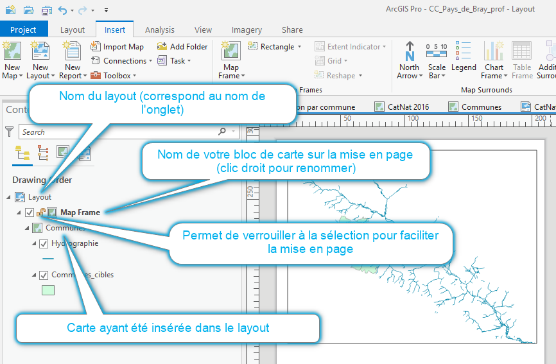Click the Reshape tool
This screenshot has height=364, width=556.
tap(338, 76)
